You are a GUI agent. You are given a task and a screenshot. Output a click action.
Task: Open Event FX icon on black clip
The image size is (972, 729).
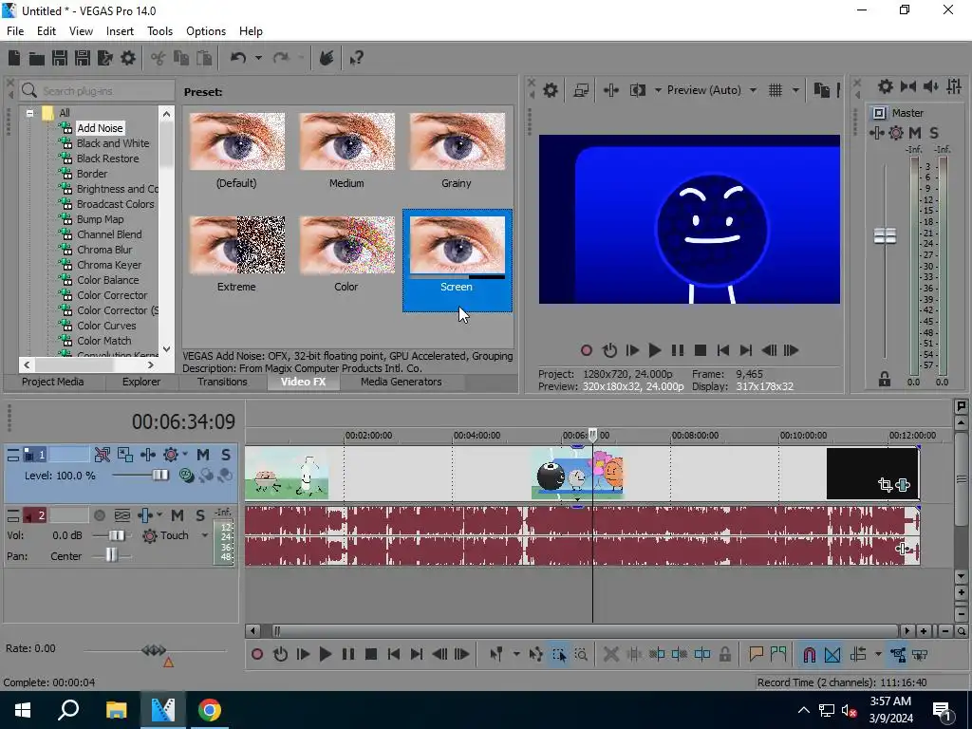904,485
